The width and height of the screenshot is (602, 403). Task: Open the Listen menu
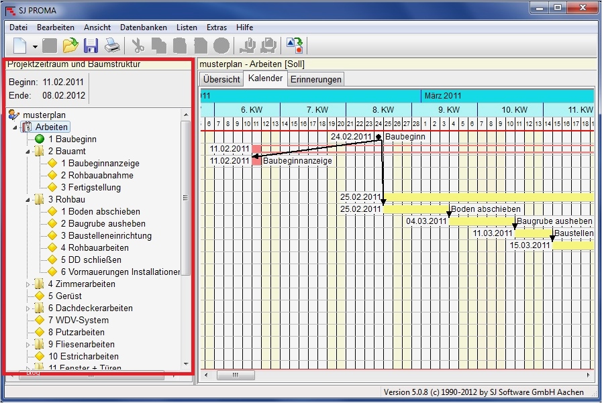coord(187,27)
